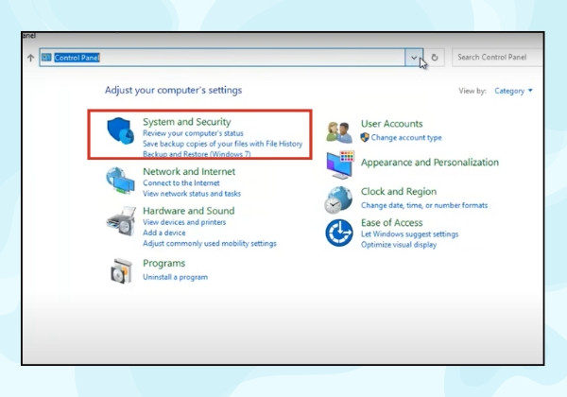Click the Control Panel address bar text
This screenshot has width=567, height=397.
pos(77,58)
